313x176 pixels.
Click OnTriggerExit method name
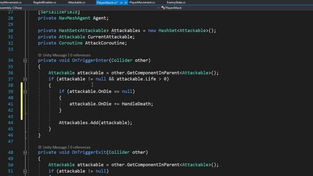(89, 152)
